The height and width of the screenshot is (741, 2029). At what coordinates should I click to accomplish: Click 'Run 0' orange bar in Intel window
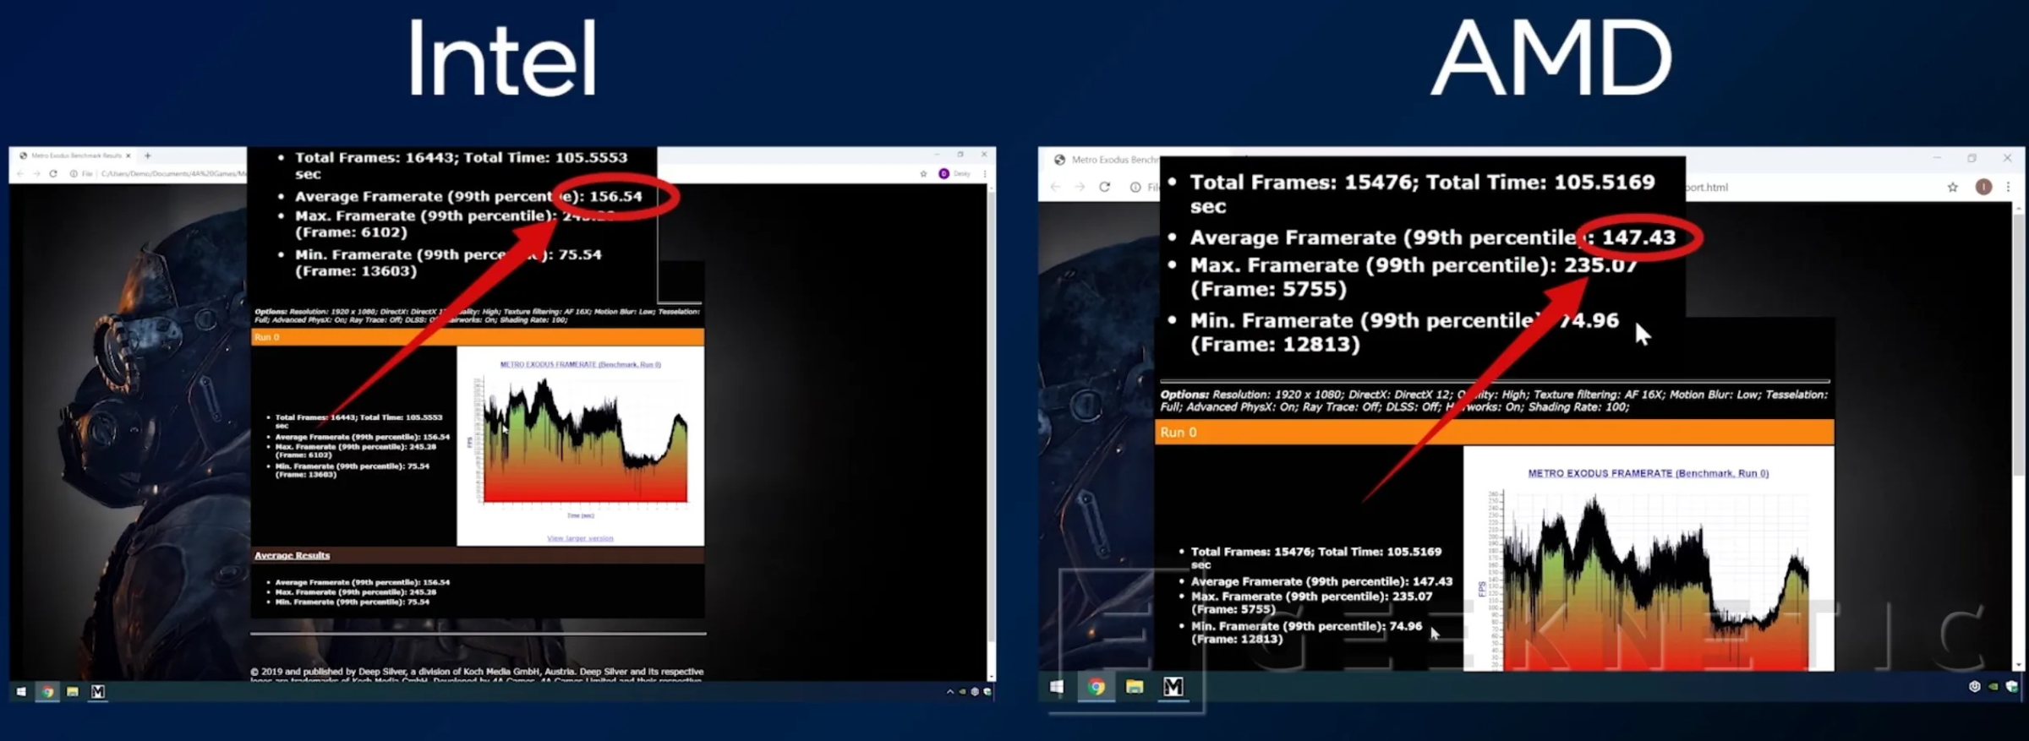click(477, 337)
